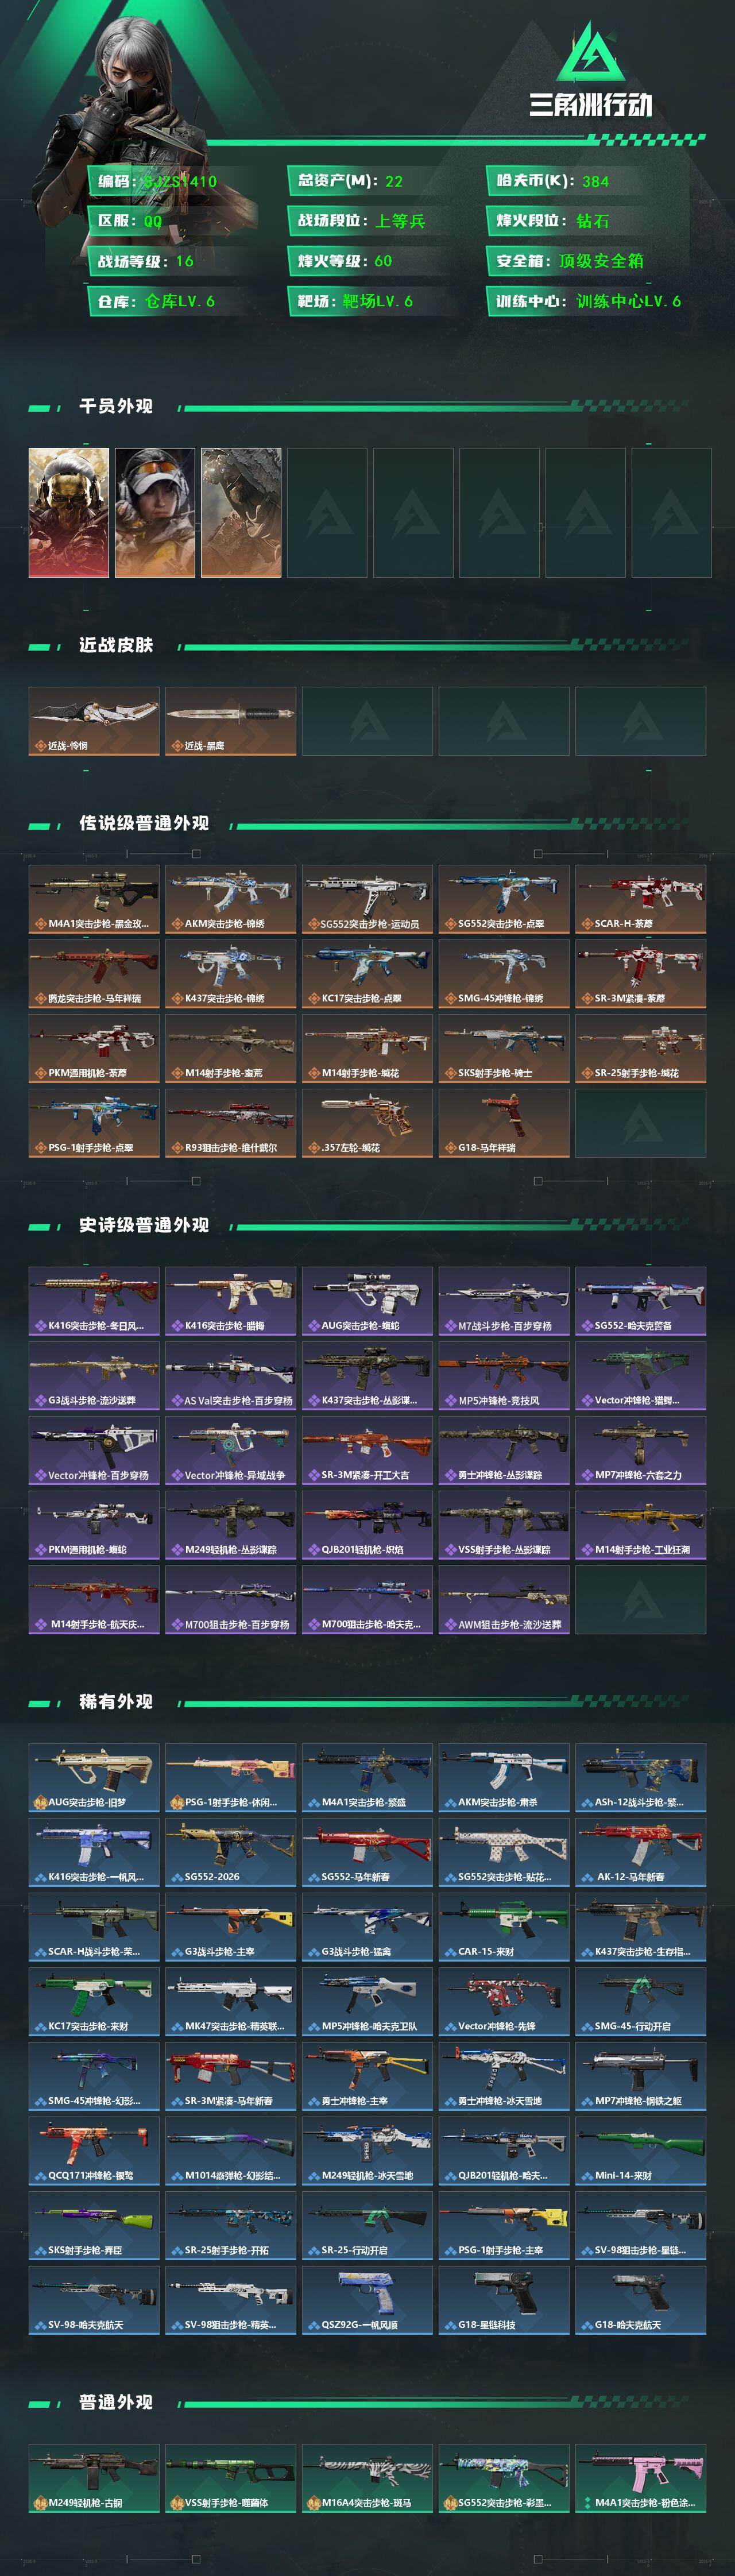Select the K416突击步枪-腊梅 epic skin

click(x=231, y=1301)
